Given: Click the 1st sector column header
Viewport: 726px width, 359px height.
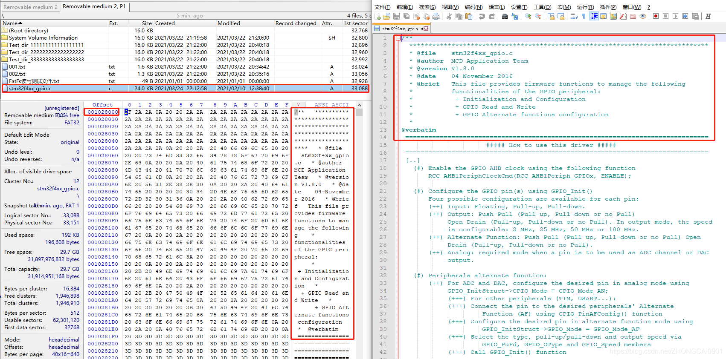Looking at the screenshot, I should tap(355, 23).
